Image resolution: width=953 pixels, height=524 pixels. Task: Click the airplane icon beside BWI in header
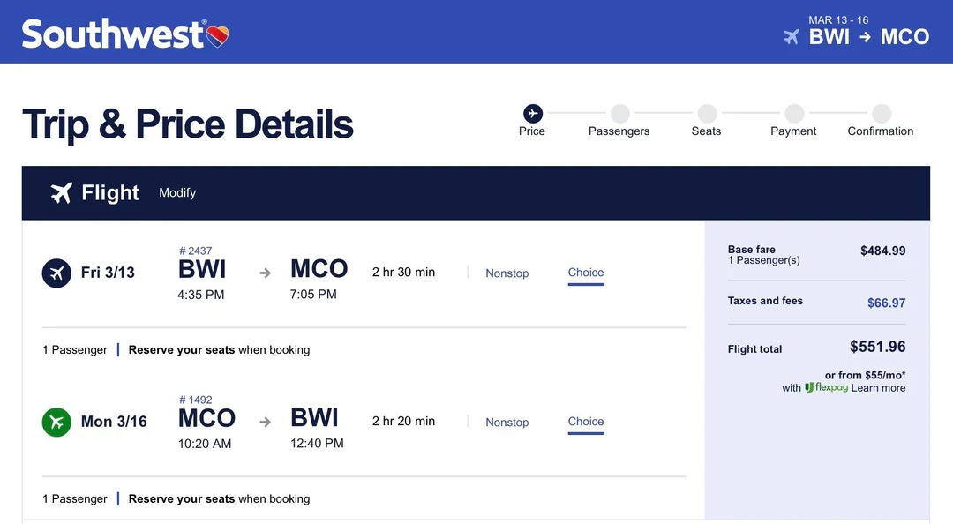pyautogui.click(x=792, y=37)
